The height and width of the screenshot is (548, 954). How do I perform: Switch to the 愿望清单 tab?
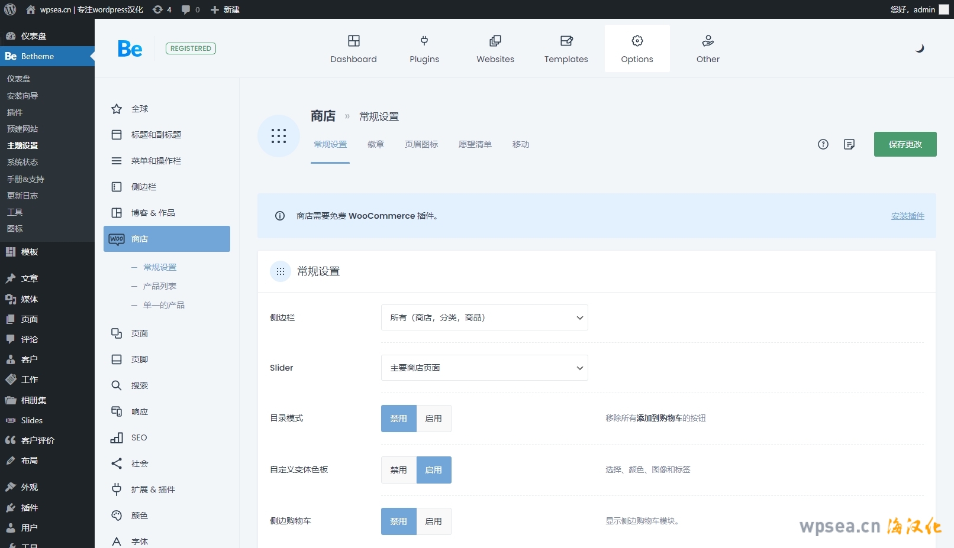coord(475,144)
